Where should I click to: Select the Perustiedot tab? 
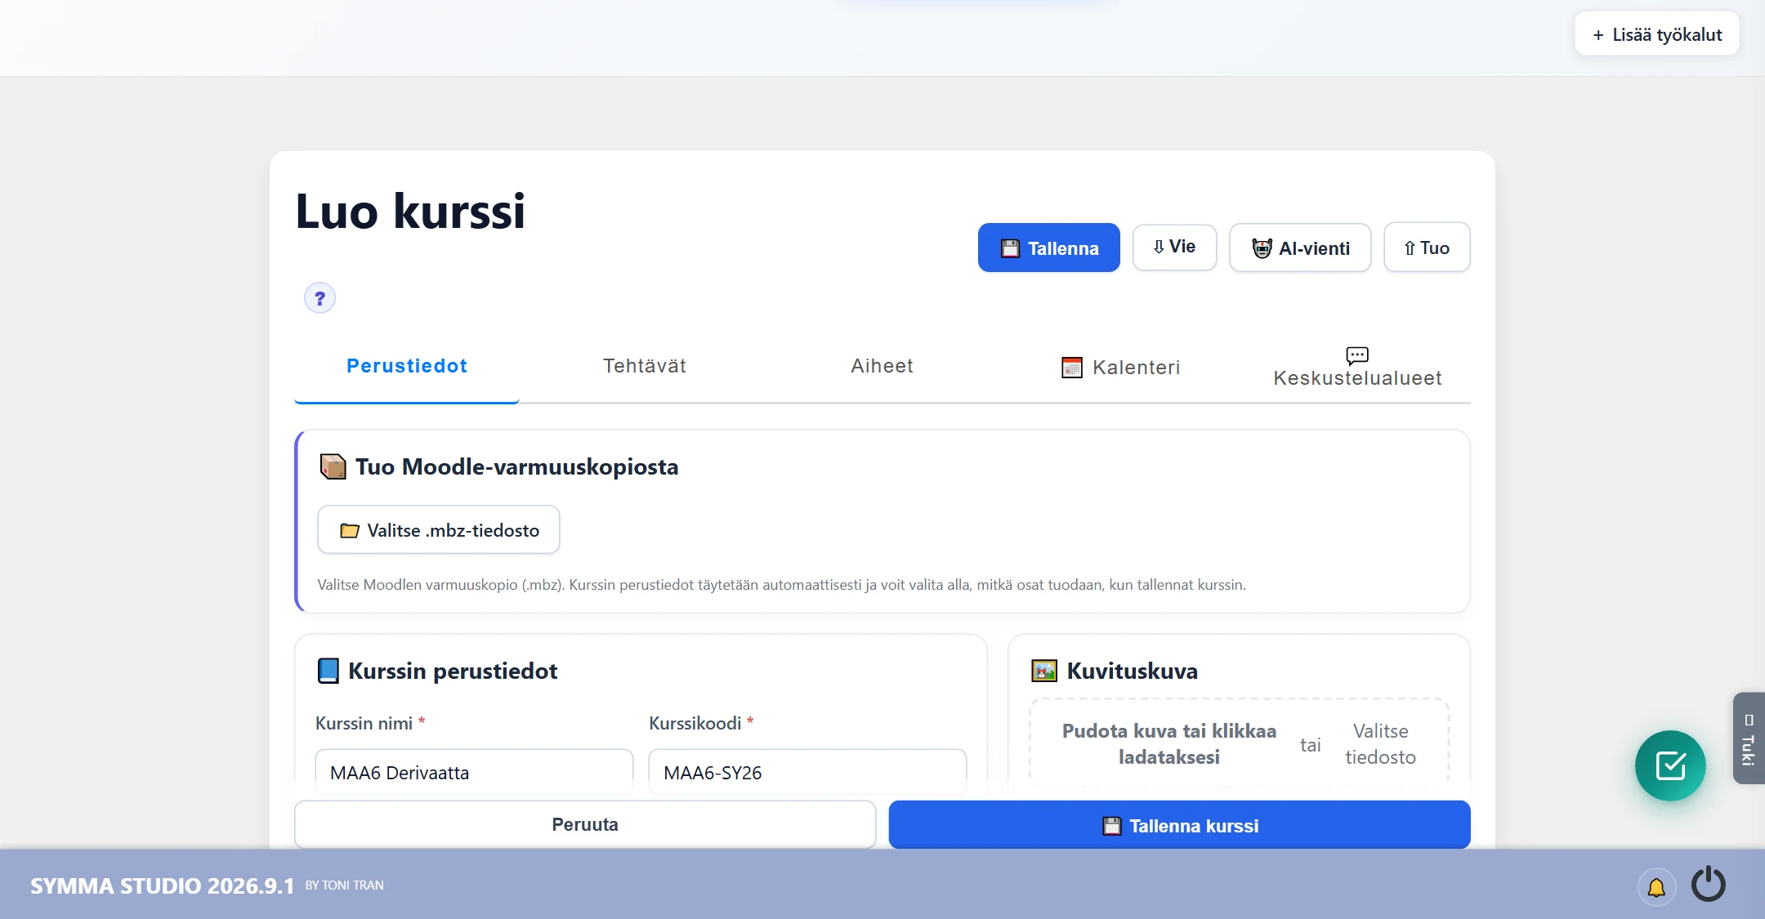407,366
